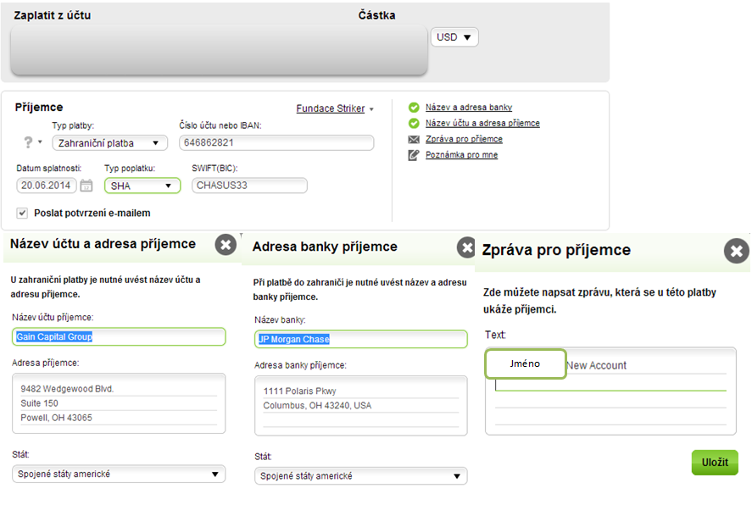
Task: Open the Typ platby dropdown
Action: (x=109, y=143)
